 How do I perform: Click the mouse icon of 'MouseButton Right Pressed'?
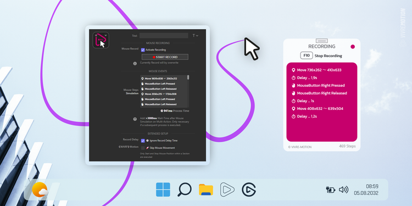(x=293, y=85)
